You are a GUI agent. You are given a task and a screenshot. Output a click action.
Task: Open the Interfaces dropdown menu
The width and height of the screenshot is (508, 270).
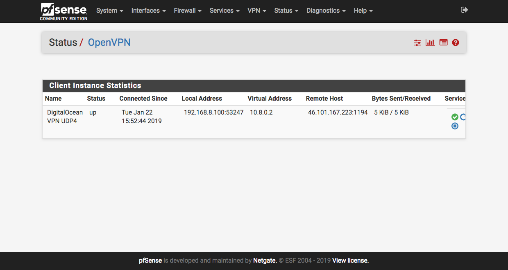pos(148,11)
